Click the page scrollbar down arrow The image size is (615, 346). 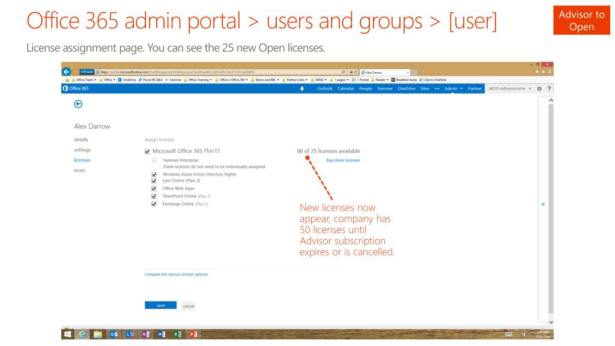pos(551,322)
